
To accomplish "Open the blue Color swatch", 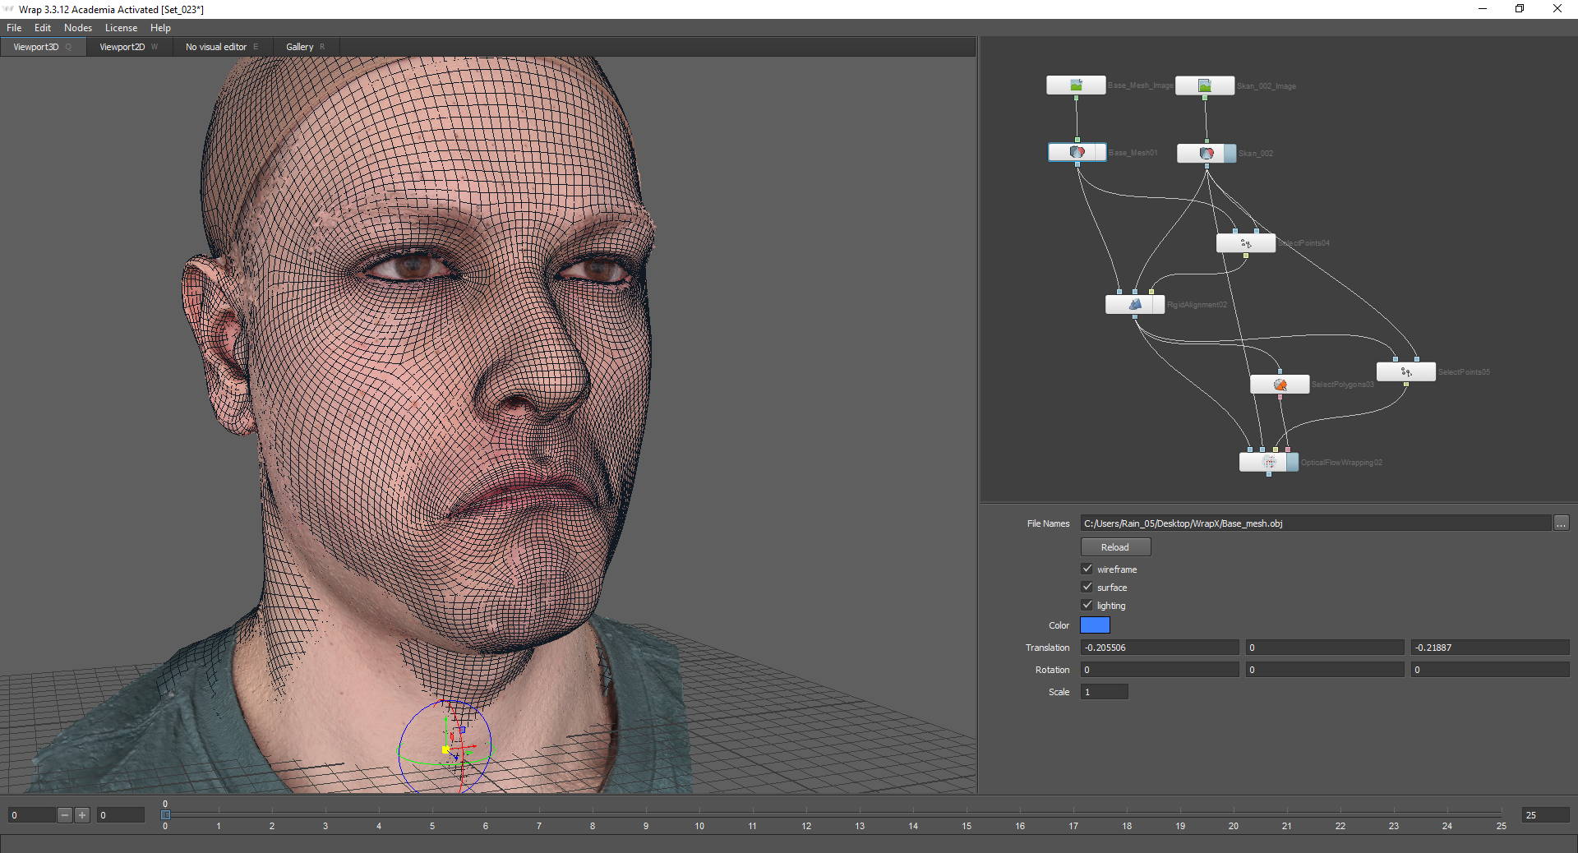I will (x=1095, y=625).
